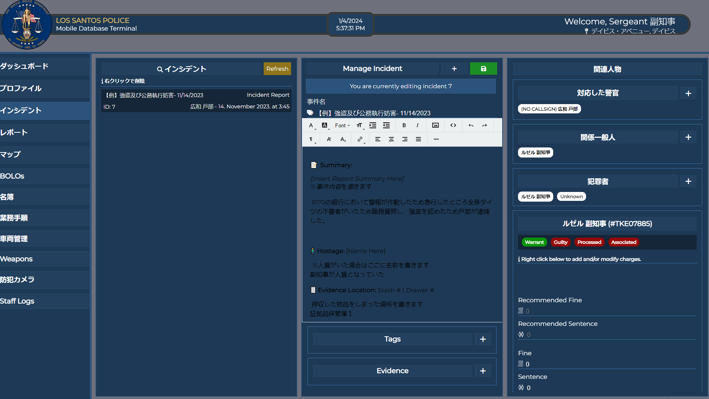This screenshot has height=399, width=709.
Task: Save the incident with the green save icon
Action: coord(483,68)
